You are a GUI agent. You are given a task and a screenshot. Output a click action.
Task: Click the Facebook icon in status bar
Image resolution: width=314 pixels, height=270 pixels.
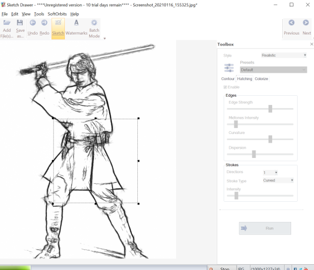point(296,268)
